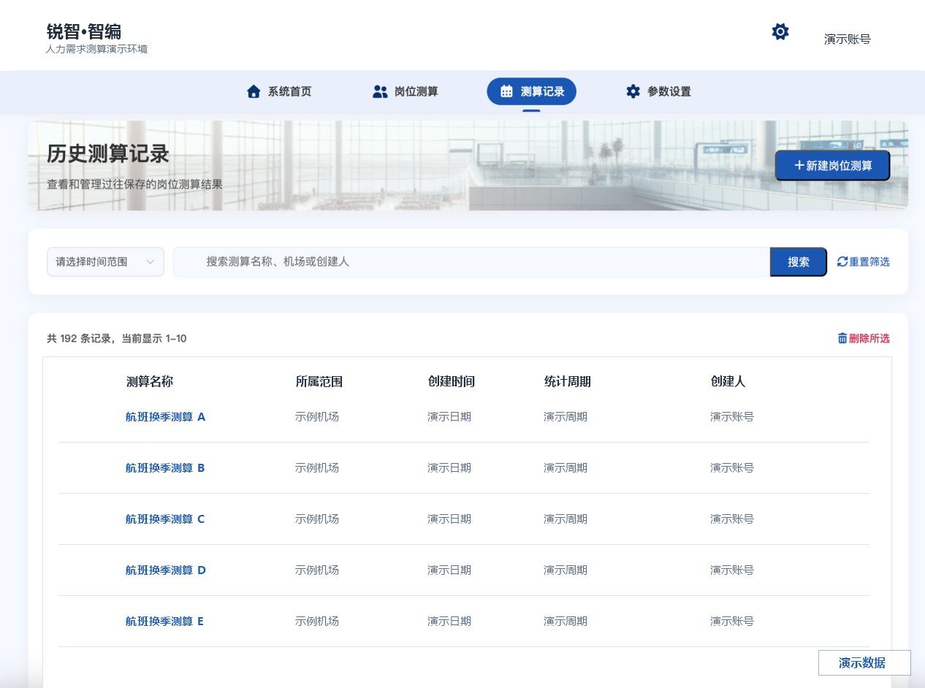
Task: Select the 测算记录 tab
Action: point(531,91)
